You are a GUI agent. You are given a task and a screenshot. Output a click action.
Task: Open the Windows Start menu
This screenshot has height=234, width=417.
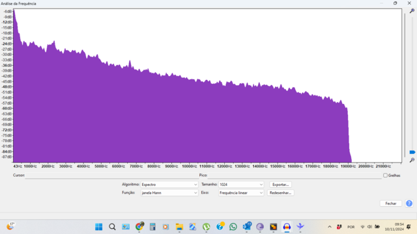tap(98, 227)
